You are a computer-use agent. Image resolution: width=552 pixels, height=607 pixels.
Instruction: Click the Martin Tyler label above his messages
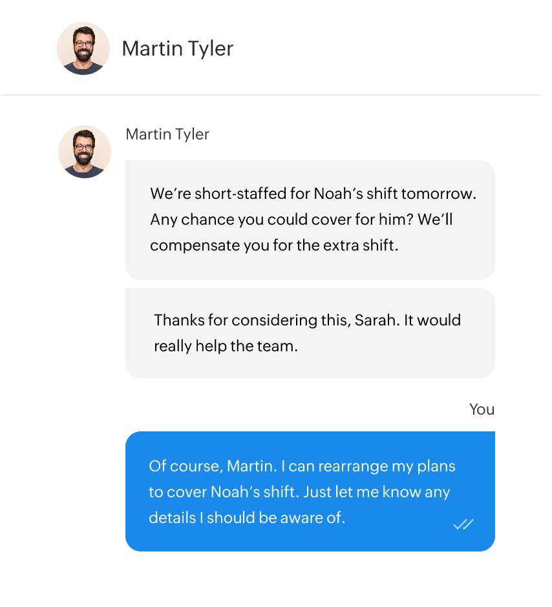point(167,134)
